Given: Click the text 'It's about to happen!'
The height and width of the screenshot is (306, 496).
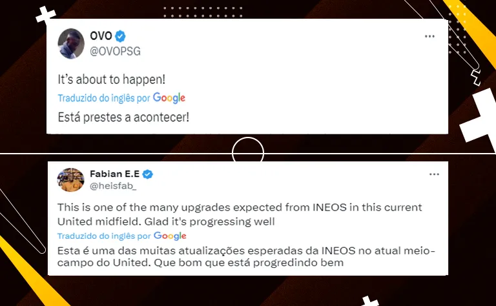Looking at the screenshot, I should pos(111,79).
